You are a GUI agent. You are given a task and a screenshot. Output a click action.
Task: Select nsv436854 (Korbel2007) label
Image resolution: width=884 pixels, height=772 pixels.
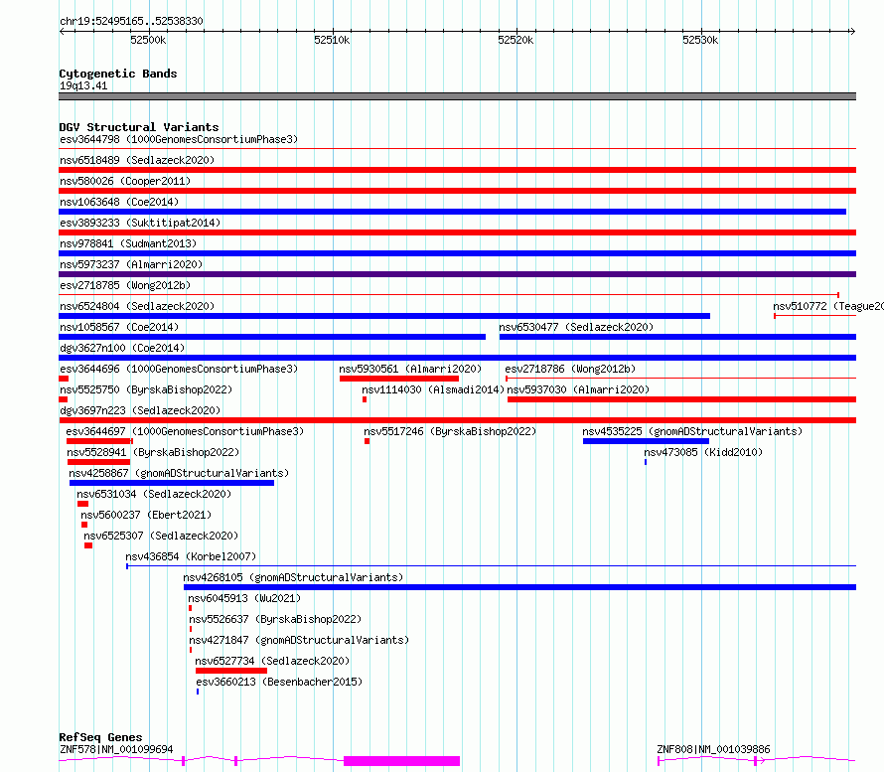click(191, 556)
